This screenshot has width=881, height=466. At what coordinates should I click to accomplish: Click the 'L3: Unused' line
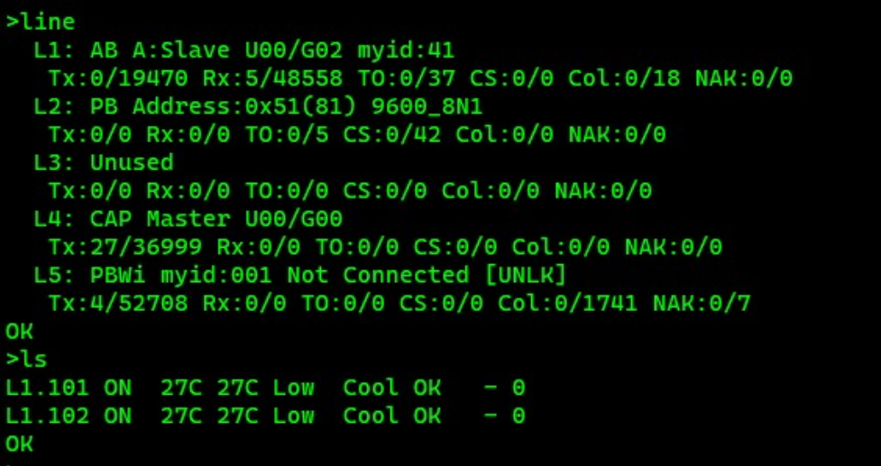click(x=104, y=163)
